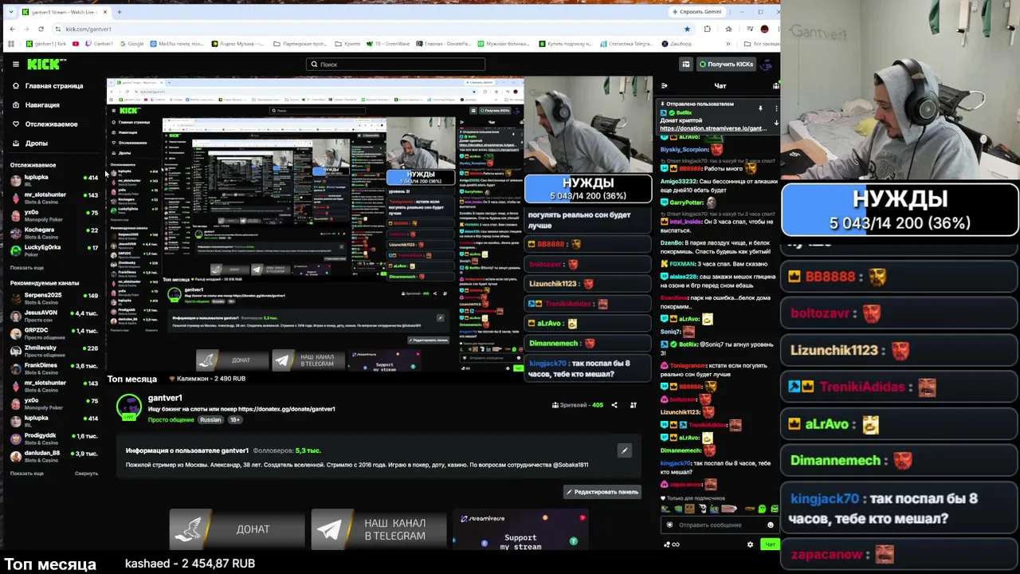
Task: Click Dimannemech username in chat
Action: tap(681, 450)
